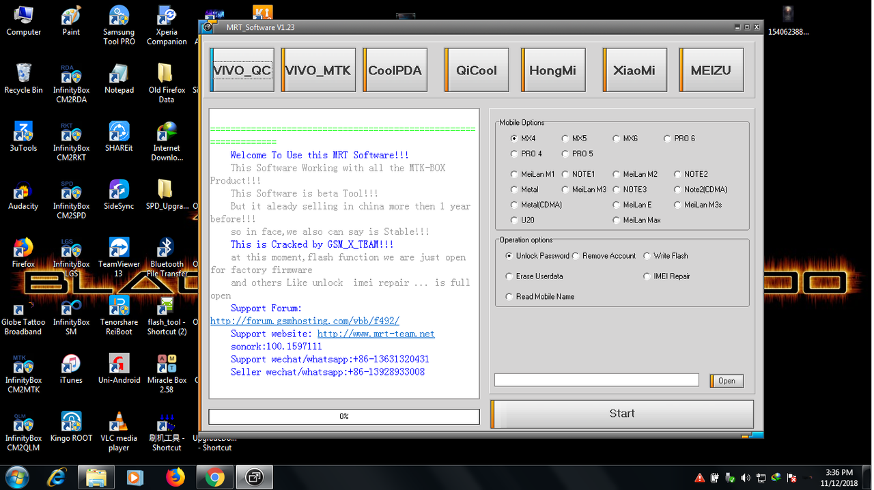
Task: Open the SideSync desktop icon
Action: click(119, 194)
